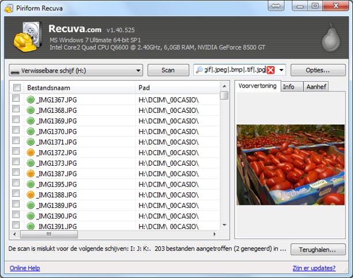353x278 pixels.
Task: Click the scroll-up arrow of file list
Action: tap(224, 86)
